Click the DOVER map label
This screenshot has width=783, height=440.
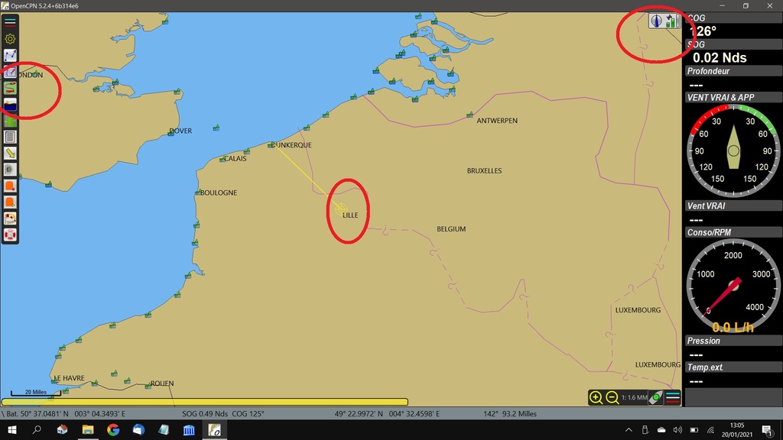click(180, 131)
